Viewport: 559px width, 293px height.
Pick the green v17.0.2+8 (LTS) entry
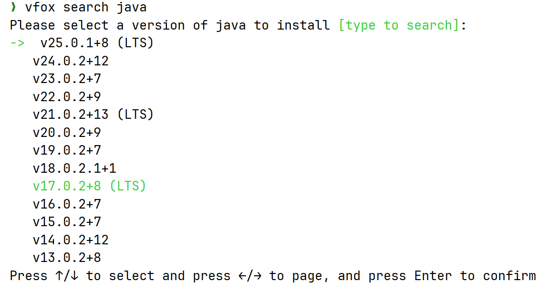point(89,186)
